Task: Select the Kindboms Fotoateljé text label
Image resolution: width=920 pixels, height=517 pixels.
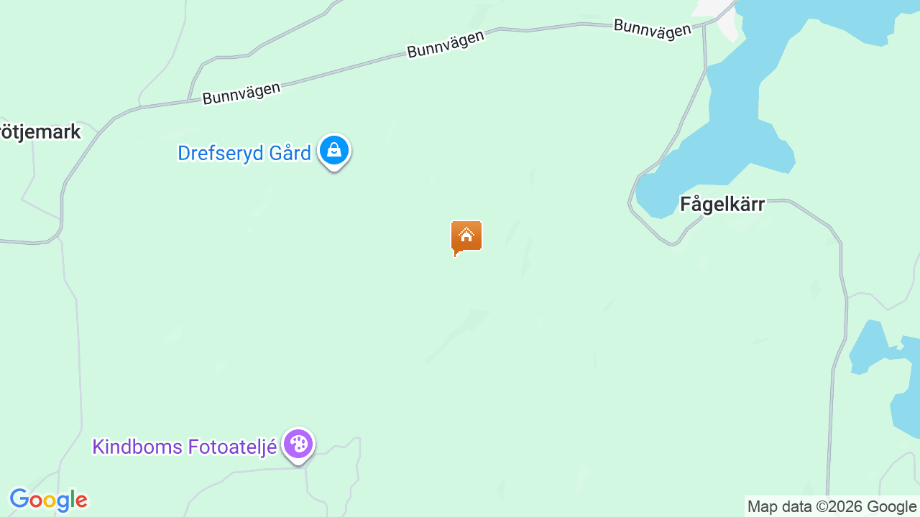Action: tap(185, 447)
